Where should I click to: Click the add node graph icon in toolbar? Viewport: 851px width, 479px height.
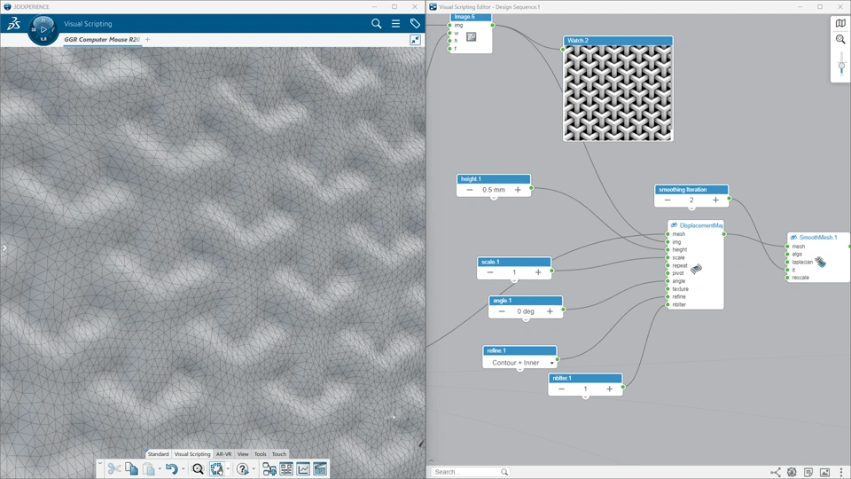tap(269, 468)
